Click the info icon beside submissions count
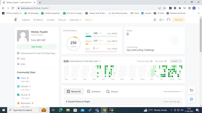The height and width of the screenshot is (113, 202). click(100, 61)
